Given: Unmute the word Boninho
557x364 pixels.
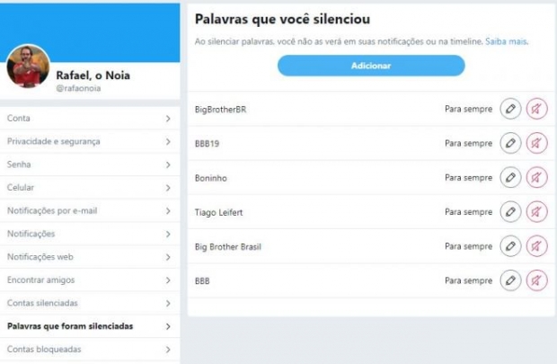Looking at the screenshot, I should pyautogui.click(x=536, y=177).
